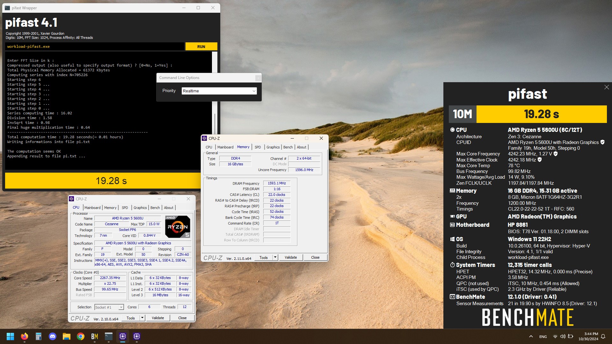Open Mainboard tab in Memory CPU-Z window
The image size is (612, 344).
[225, 147]
